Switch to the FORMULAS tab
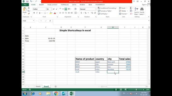172x96 pixels. click(x=65, y=5)
